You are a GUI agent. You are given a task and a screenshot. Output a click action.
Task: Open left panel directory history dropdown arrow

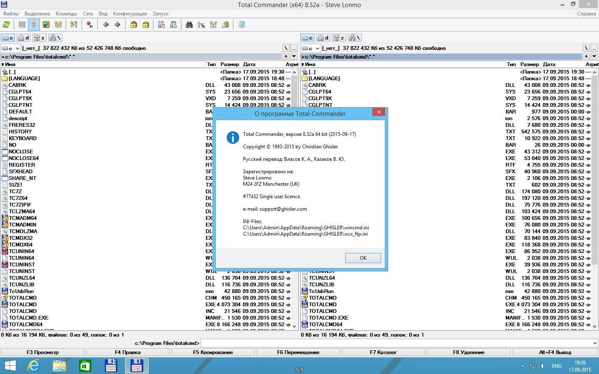click(294, 57)
